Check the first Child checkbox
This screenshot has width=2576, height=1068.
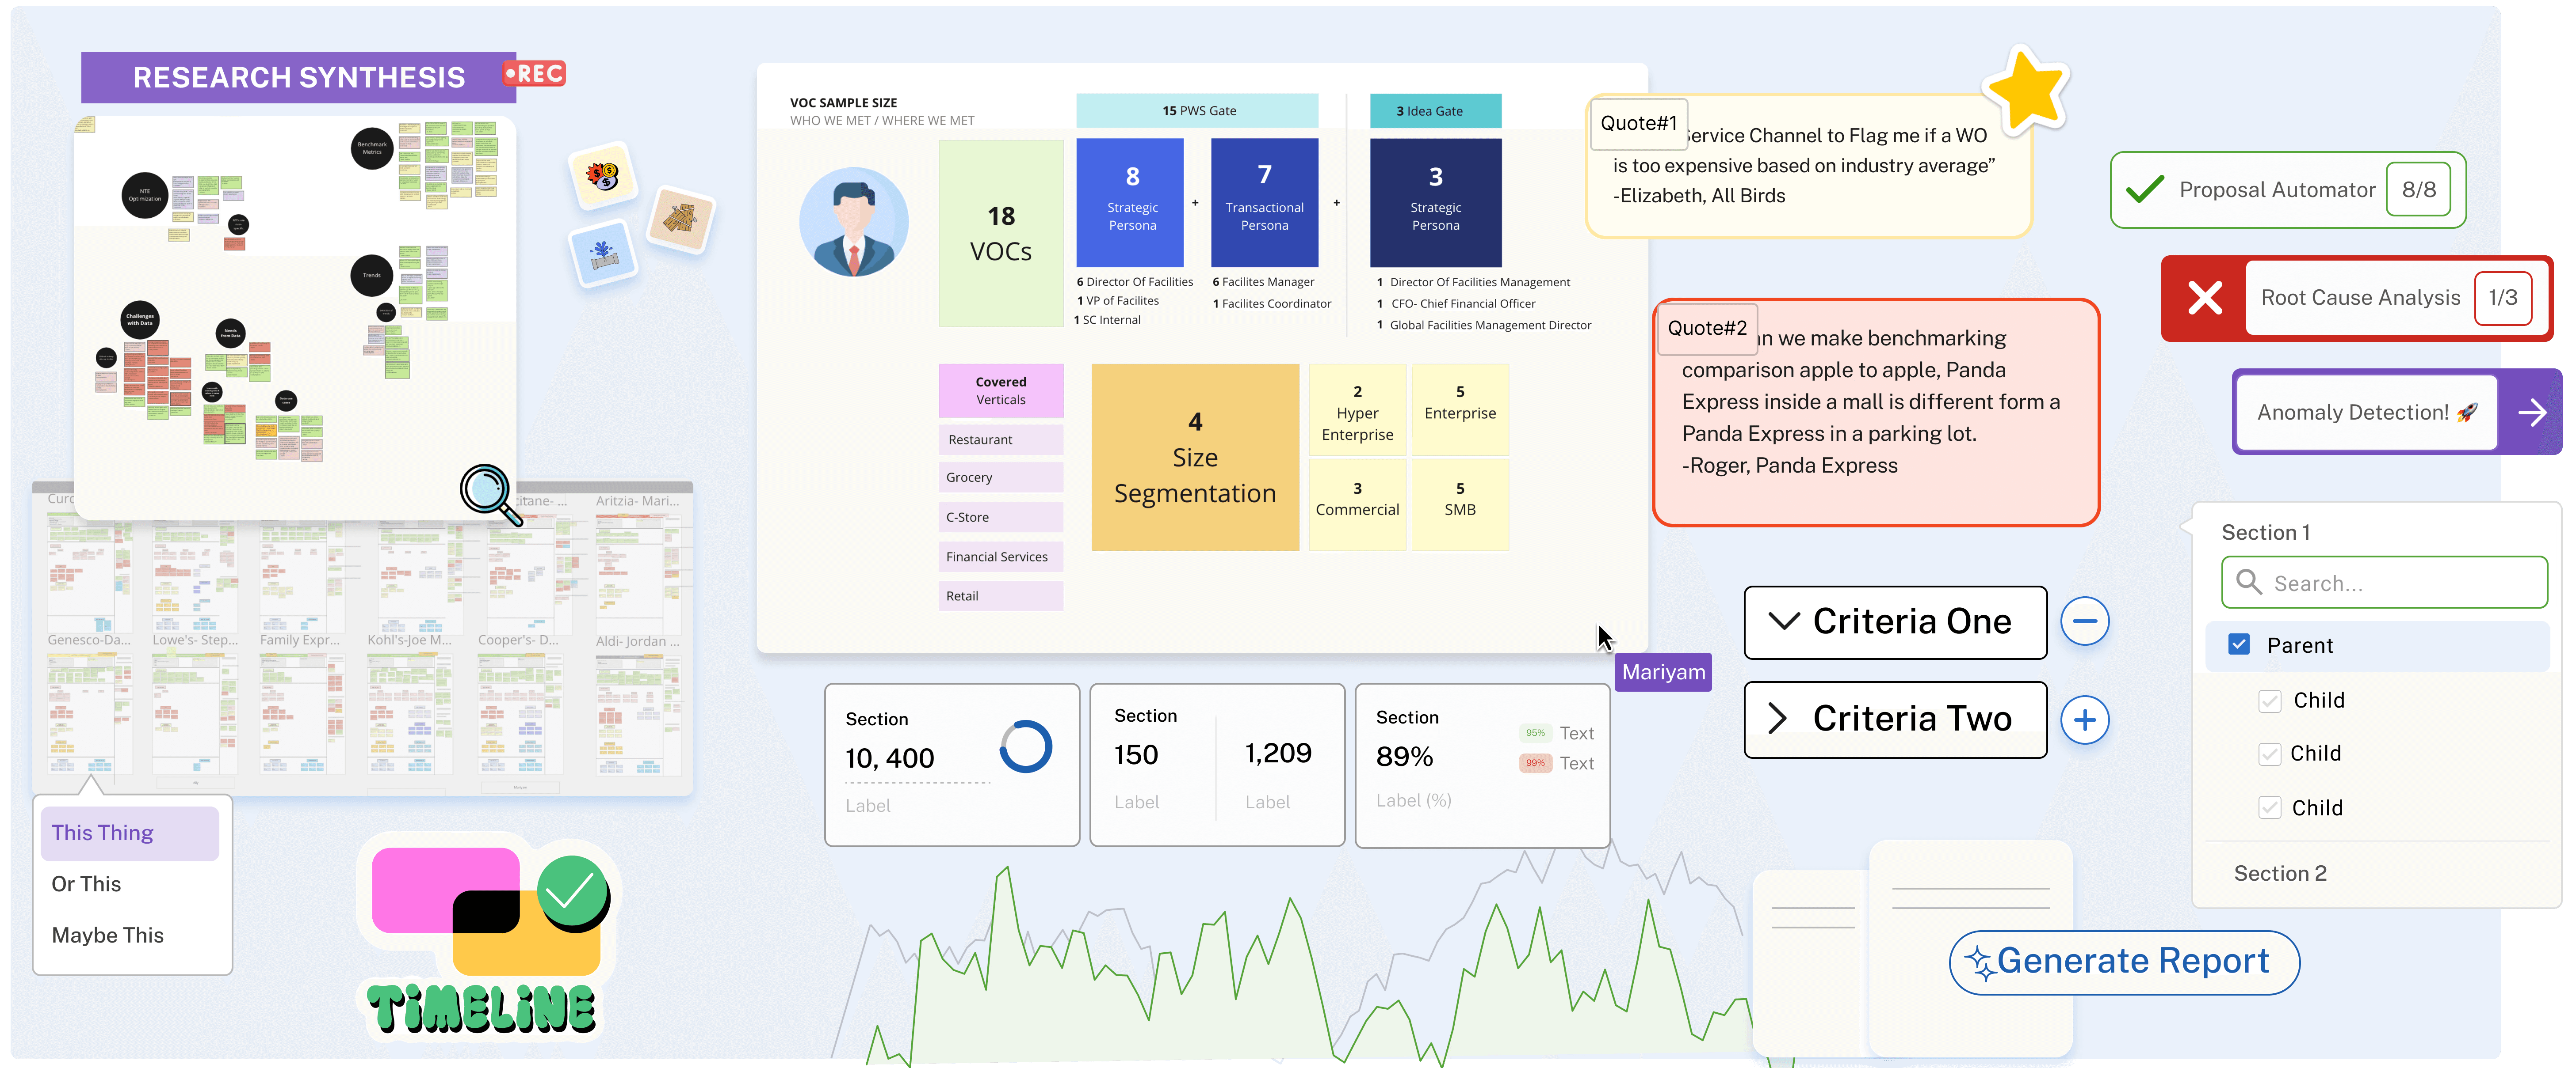click(x=2269, y=701)
